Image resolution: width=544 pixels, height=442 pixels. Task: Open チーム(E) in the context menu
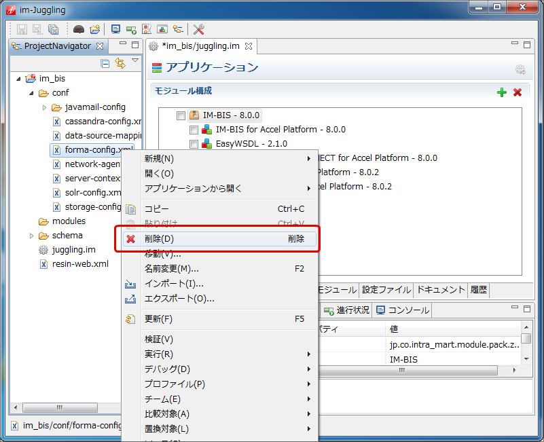pyautogui.click(x=219, y=399)
